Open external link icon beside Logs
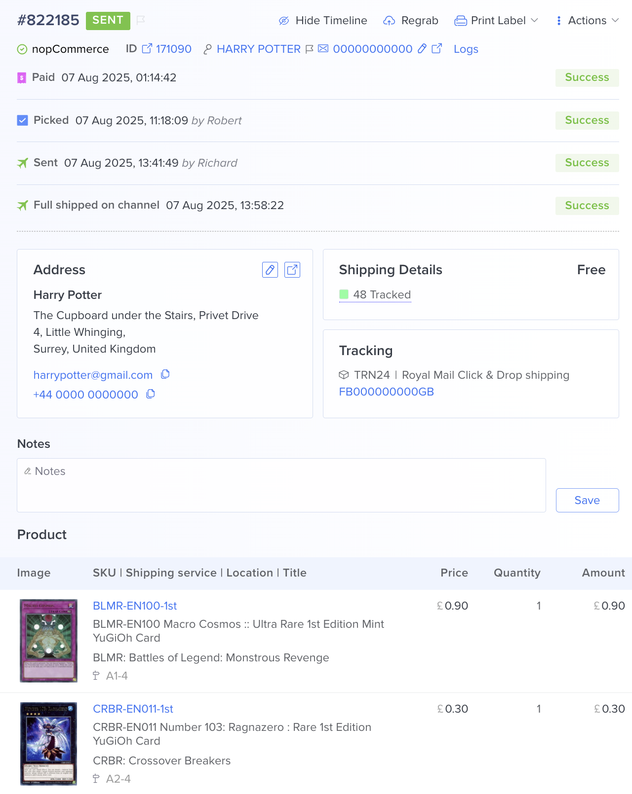632x794 pixels. [437, 48]
